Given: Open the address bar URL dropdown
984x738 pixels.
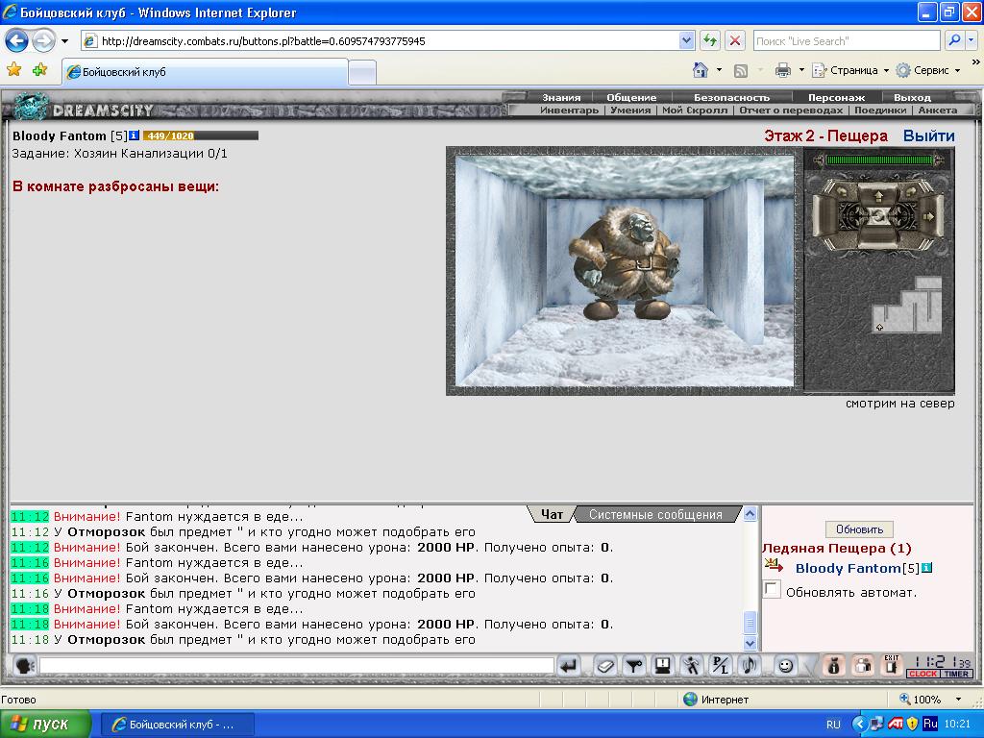Looking at the screenshot, I should (x=686, y=40).
